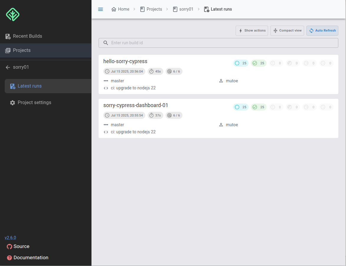346x266 pixels.
Task: Click Show actions button
Action: click(x=252, y=31)
